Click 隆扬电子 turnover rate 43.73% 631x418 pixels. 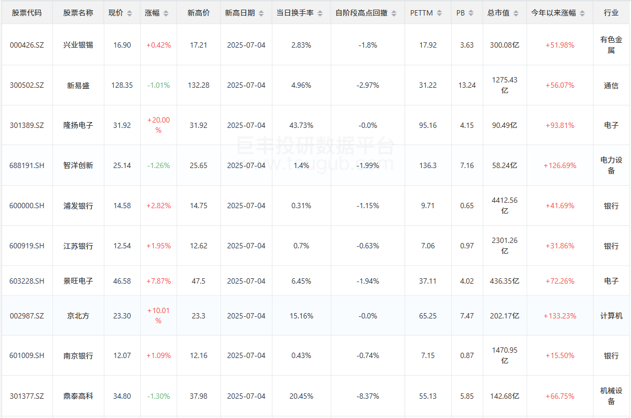pyautogui.click(x=301, y=125)
